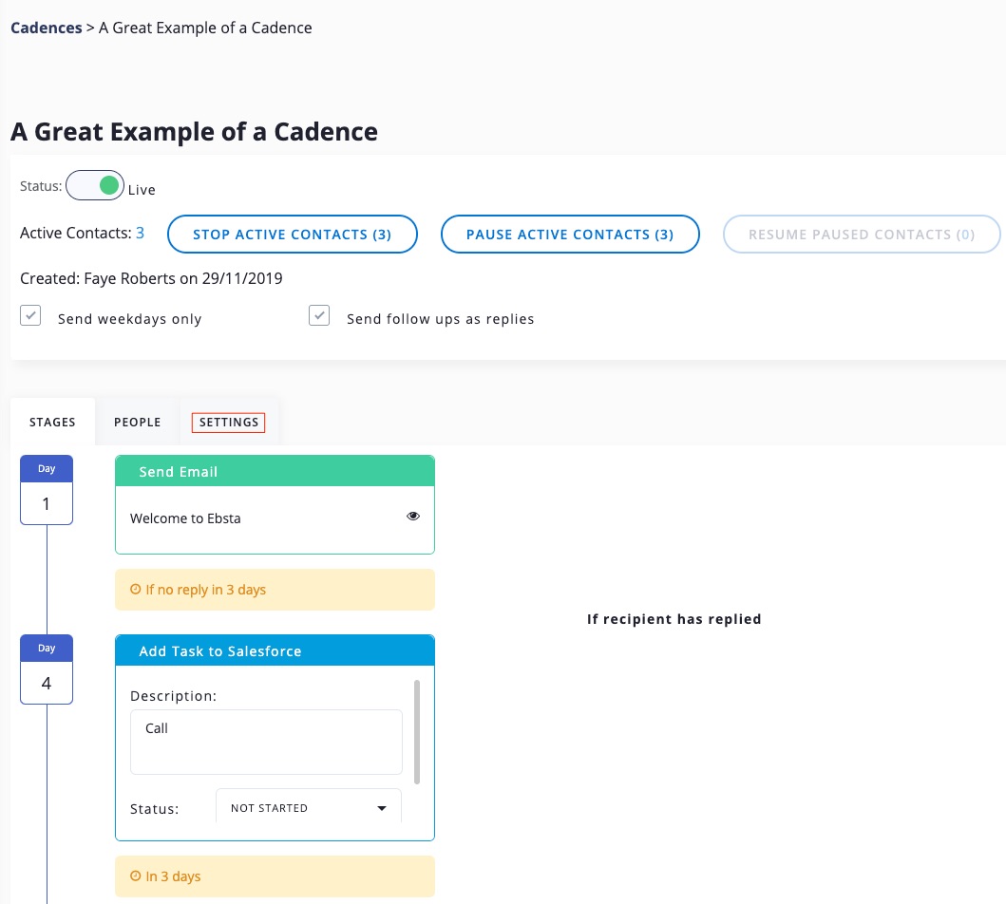Screen dimensions: 1006x904
Task: Click the Day 4 timeline marker
Action: click(x=47, y=669)
